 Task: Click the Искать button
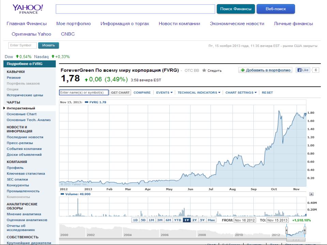pos(48,45)
